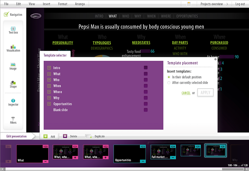
Task: Close the Template selector dialog
Action: [215, 59]
